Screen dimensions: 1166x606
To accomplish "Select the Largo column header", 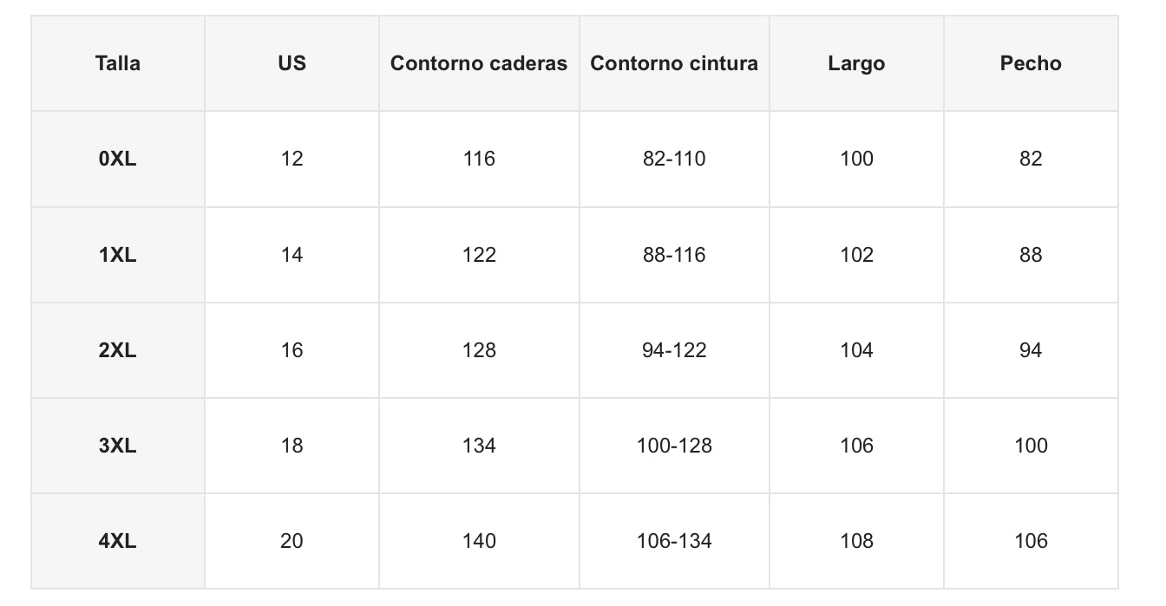I will pos(856,63).
